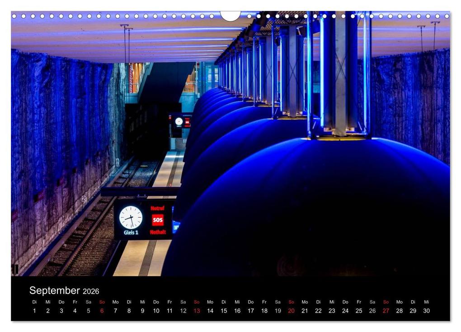This screenshot has width=461, height=332.
Task: Click date 1 starting the month
Action: click(x=33, y=311)
